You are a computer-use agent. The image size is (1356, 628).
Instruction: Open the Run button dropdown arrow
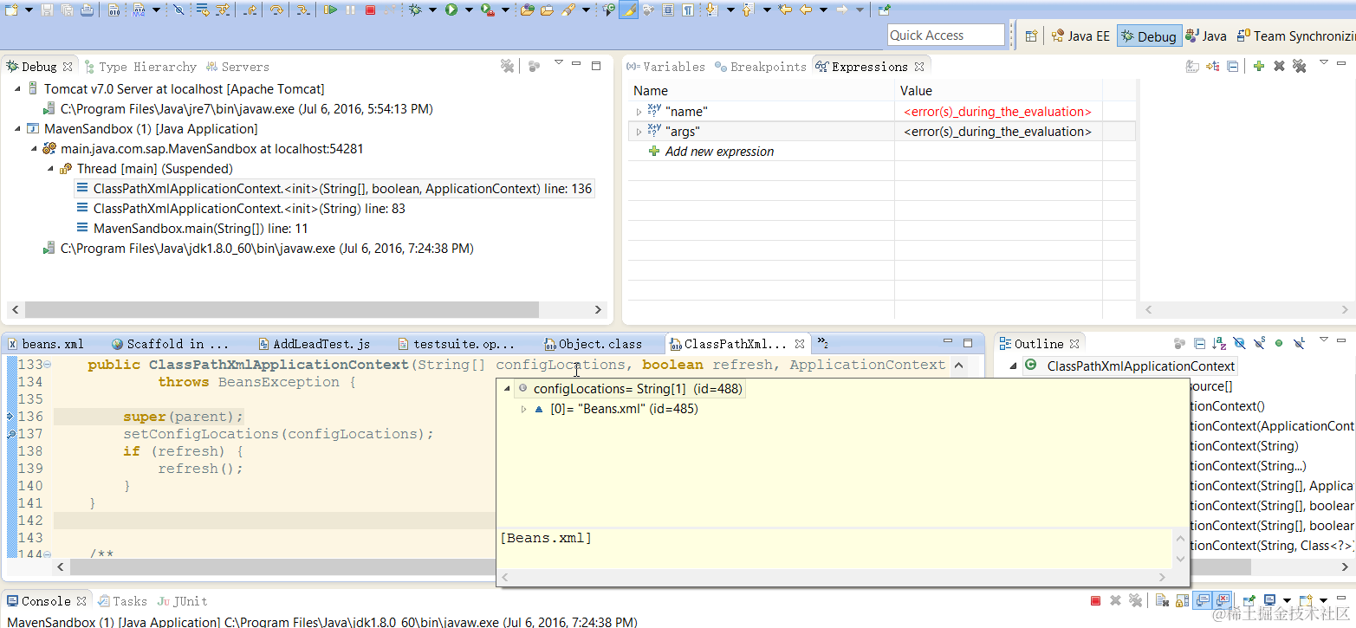point(469,10)
